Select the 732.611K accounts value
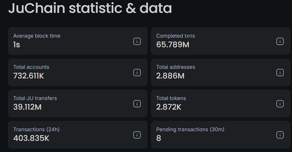This screenshot has height=152, width=292. point(29,76)
